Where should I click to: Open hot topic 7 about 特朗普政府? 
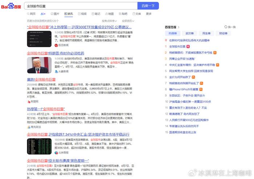point(184,83)
